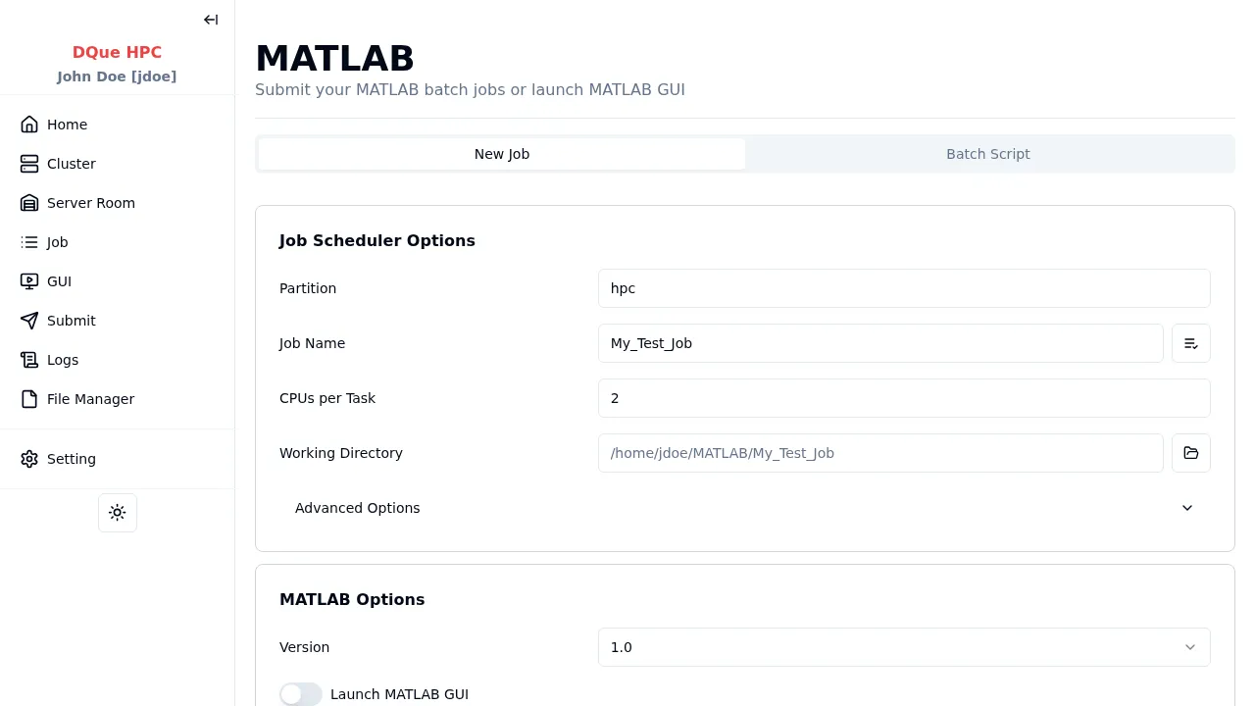Click the Cluster server icon
This screenshot has height=706, width=1255.
click(29, 164)
